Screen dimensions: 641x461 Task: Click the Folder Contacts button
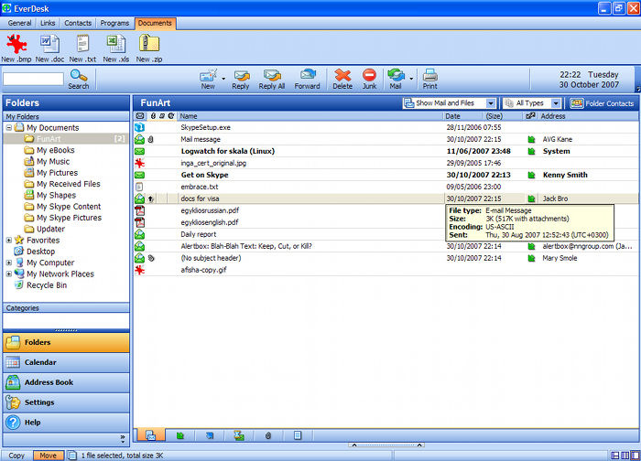[x=603, y=103]
